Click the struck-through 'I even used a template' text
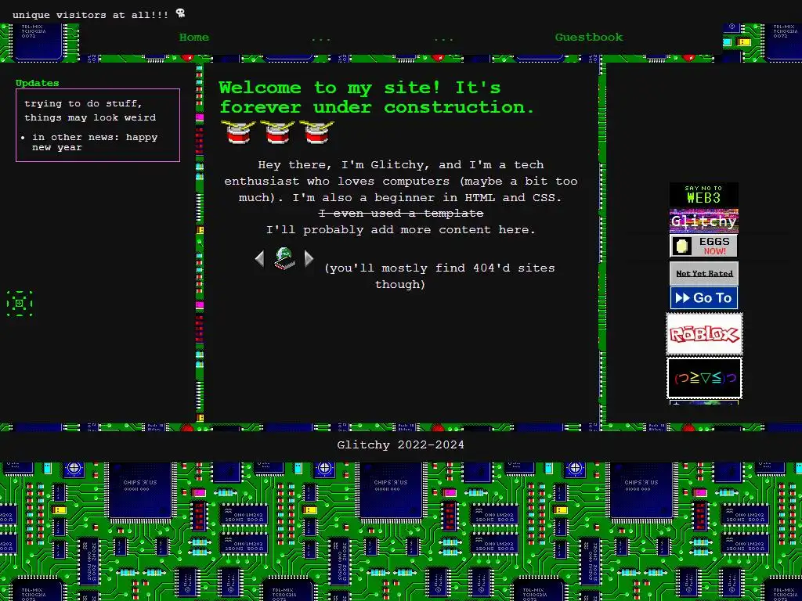Image resolution: width=802 pixels, height=601 pixels. tap(401, 213)
